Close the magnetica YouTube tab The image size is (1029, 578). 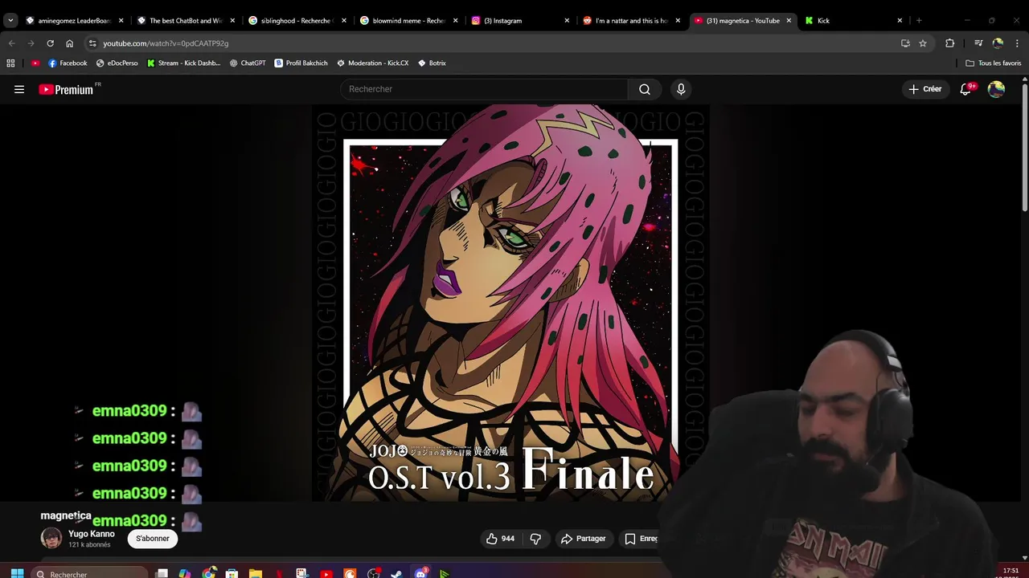click(789, 21)
